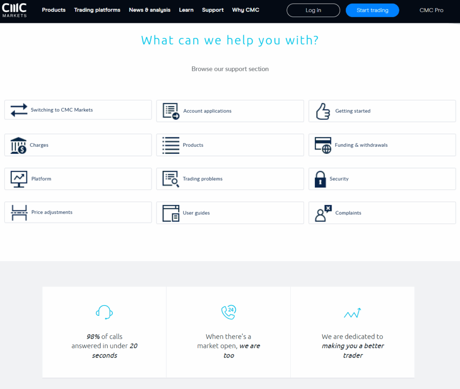Click the Complaints person icon
This screenshot has width=460, height=389.
tap(323, 213)
